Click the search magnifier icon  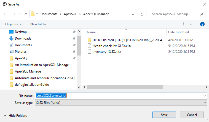(x=201, y=14)
